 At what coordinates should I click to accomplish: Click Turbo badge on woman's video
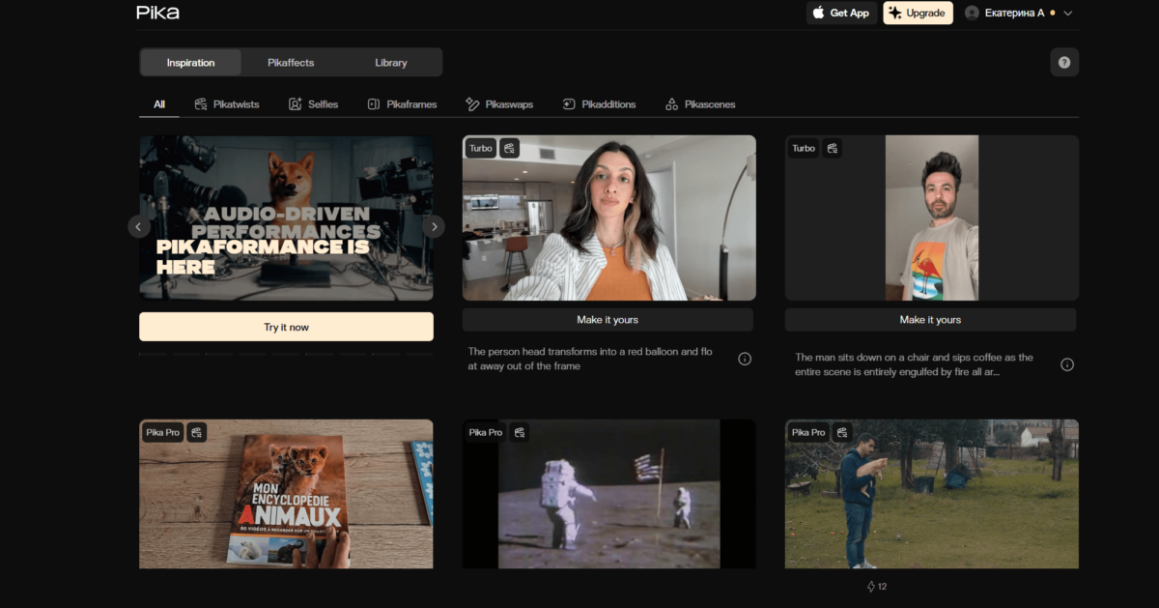pos(481,148)
